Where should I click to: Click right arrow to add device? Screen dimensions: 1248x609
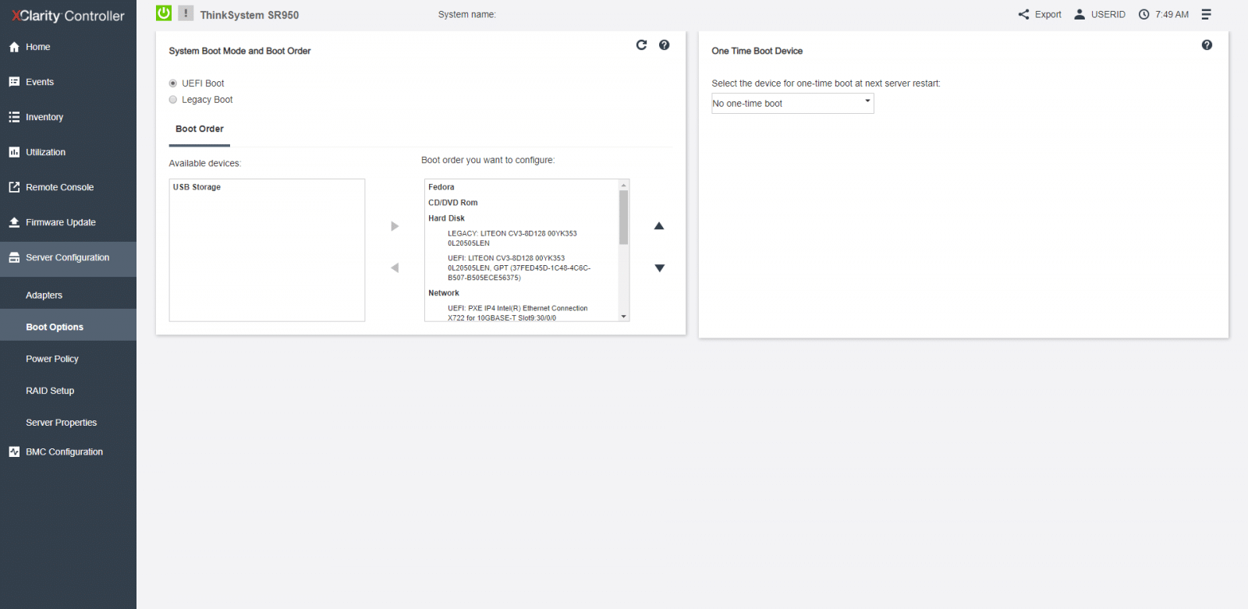tap(395, 226)
